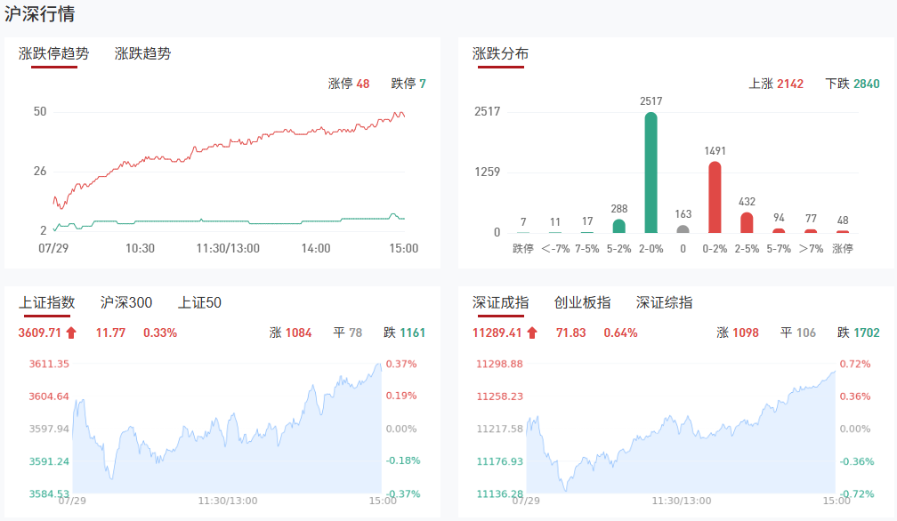Click the 涨停 48 legend label
897x521 pixels.
[x=349, y=84]
